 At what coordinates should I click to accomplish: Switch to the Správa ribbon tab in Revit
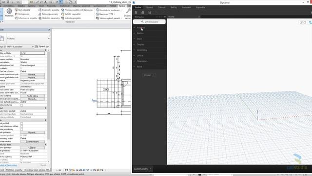122,6
